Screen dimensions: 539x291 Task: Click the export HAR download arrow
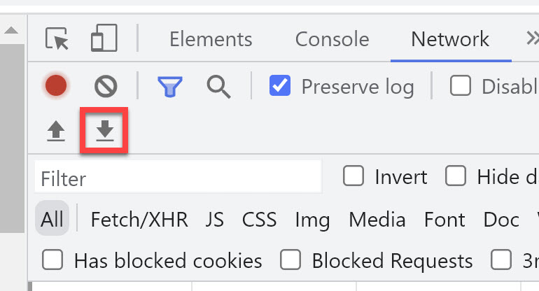tap(105, 131)
